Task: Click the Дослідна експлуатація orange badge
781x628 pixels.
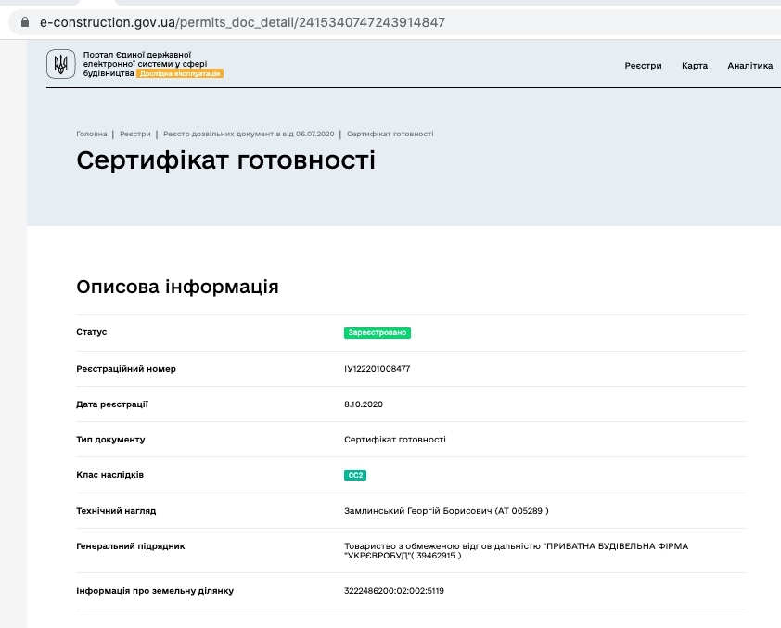Action: coord(180,73)
